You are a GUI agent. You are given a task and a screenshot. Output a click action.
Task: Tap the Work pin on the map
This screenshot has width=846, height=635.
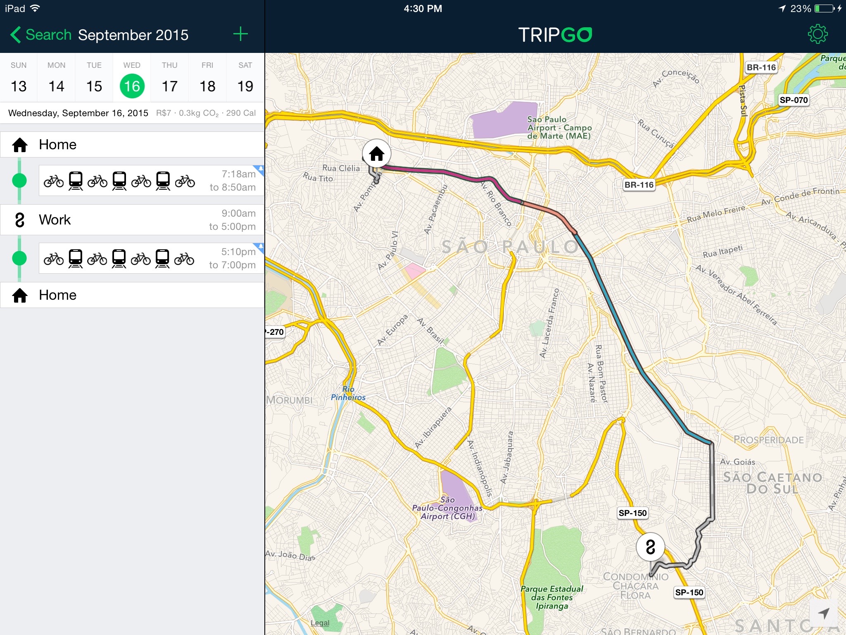click(650, 547)
